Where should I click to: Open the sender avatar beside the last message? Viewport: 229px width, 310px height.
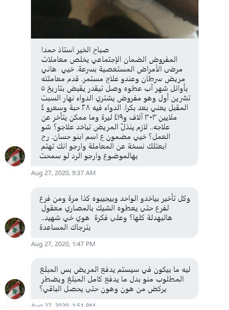pos(15,289)
